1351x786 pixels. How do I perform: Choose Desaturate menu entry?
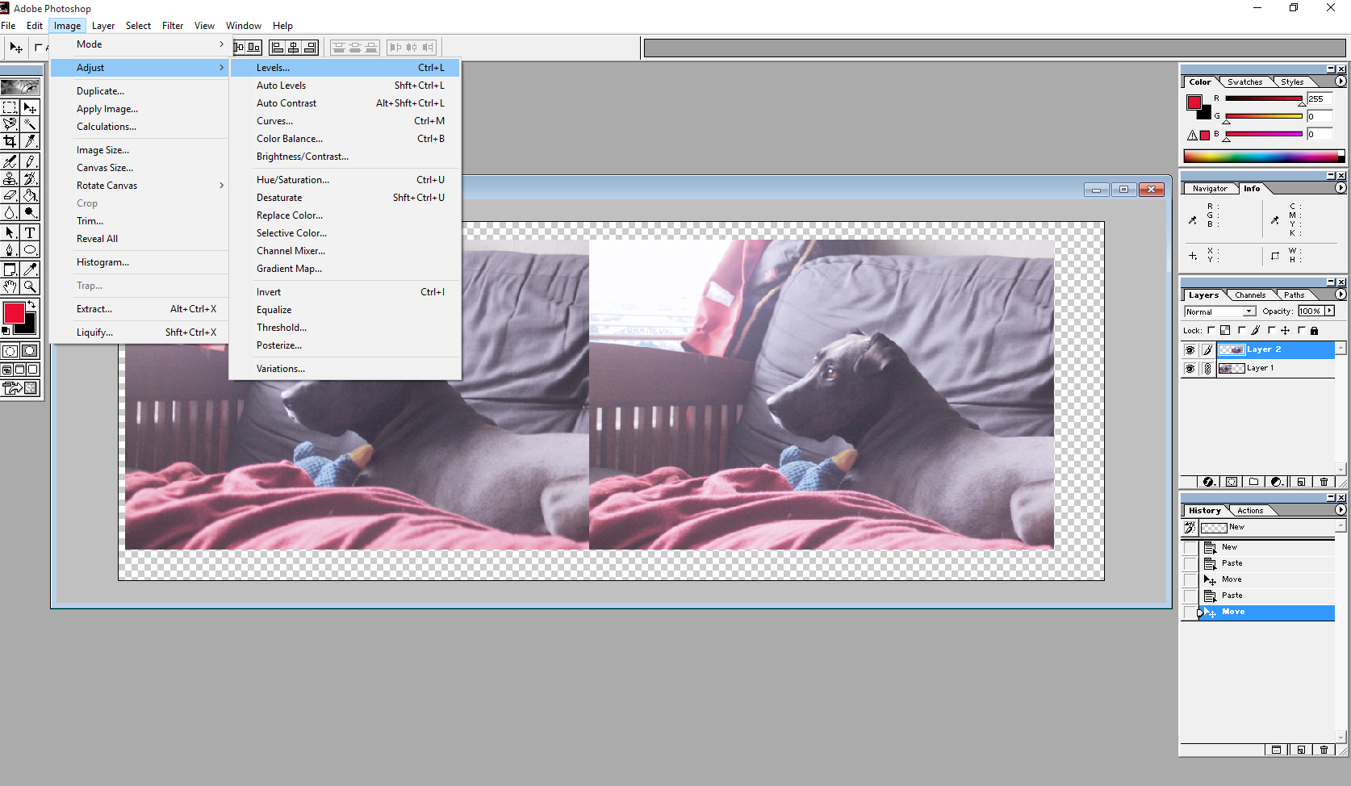(345, 198)
